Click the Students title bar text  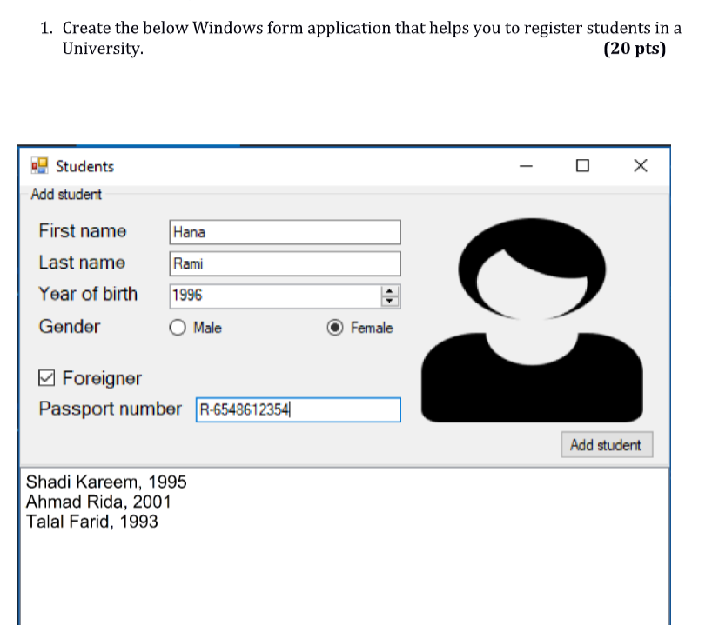[84, 166]
